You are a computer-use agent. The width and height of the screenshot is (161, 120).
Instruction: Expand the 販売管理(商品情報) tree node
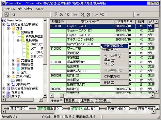pyautogui.click(x=4, y=88)
